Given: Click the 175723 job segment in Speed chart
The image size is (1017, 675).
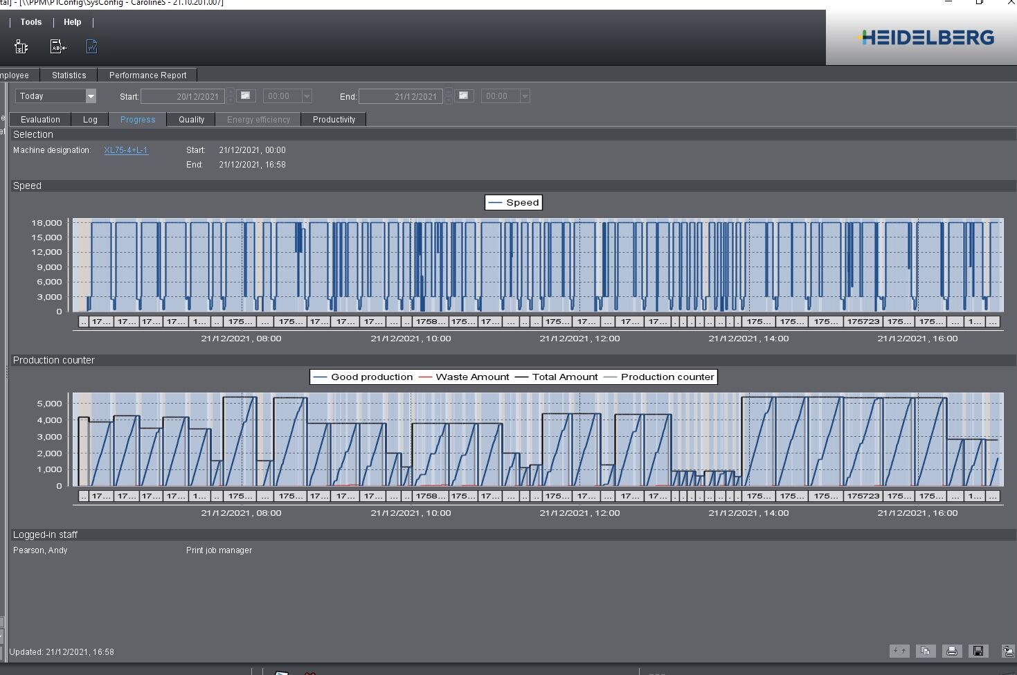Looking at the screenshot, I should pyautogui.click(x=863, y=321).
